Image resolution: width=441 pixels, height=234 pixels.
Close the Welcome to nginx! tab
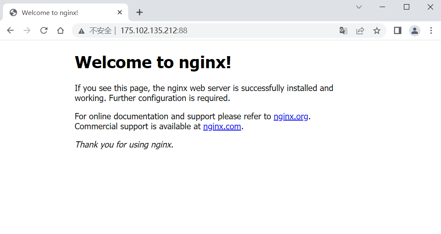pos(120,12)
